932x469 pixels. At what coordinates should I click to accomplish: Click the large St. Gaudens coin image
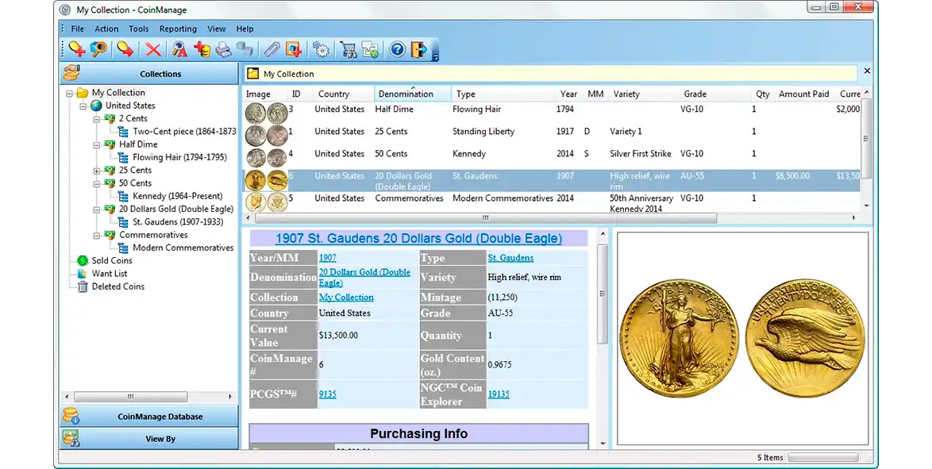tap(741, 339)
